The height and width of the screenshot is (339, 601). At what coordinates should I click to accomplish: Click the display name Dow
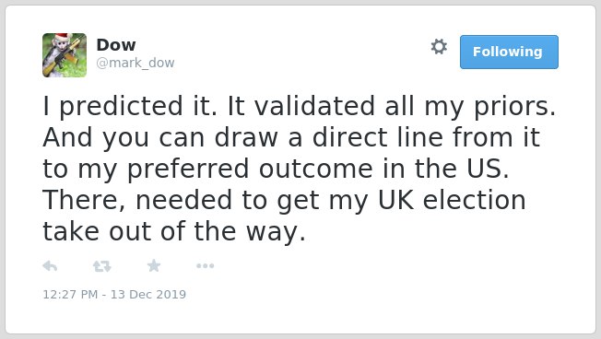click(x=116, y=45)
